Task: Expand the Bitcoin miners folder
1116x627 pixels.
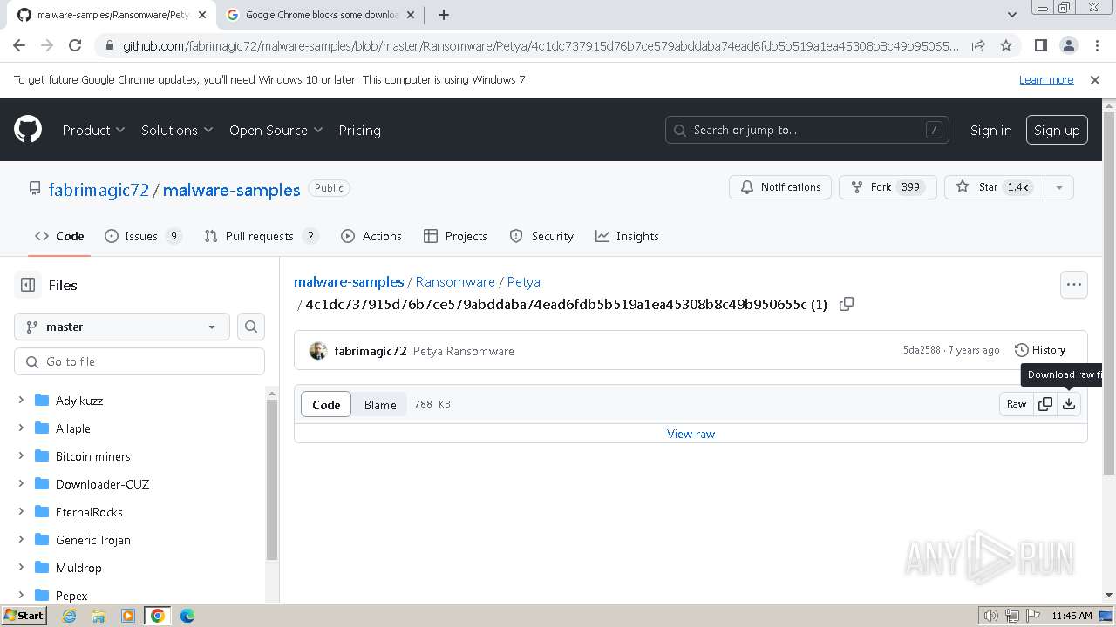Action: tap(21, 456)
